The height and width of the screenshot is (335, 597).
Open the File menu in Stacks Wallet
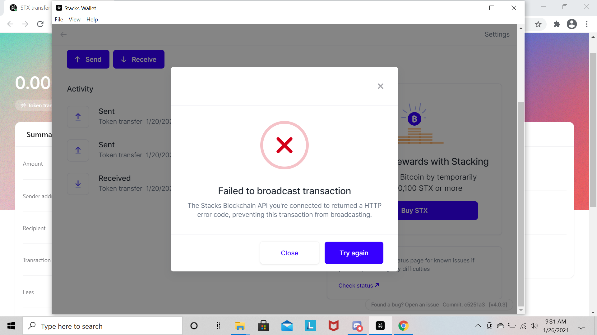tap(59, 19)
